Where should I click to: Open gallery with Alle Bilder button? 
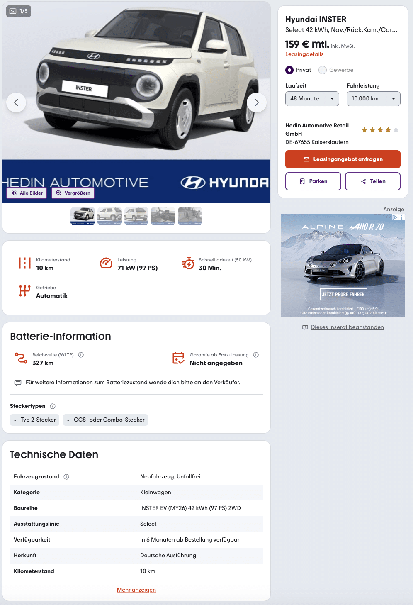(x=27, y=193)
